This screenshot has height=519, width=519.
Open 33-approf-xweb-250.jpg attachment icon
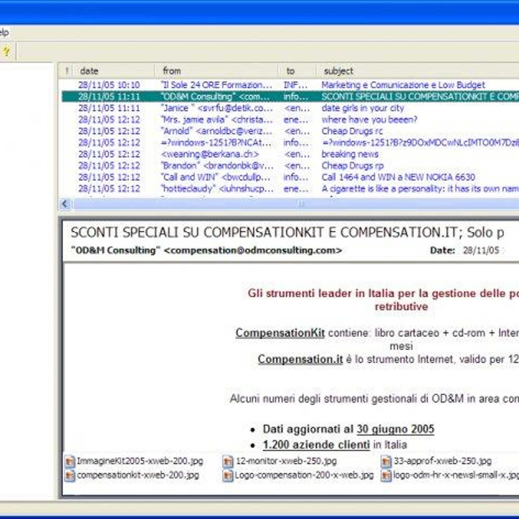(x=386, y=461)
